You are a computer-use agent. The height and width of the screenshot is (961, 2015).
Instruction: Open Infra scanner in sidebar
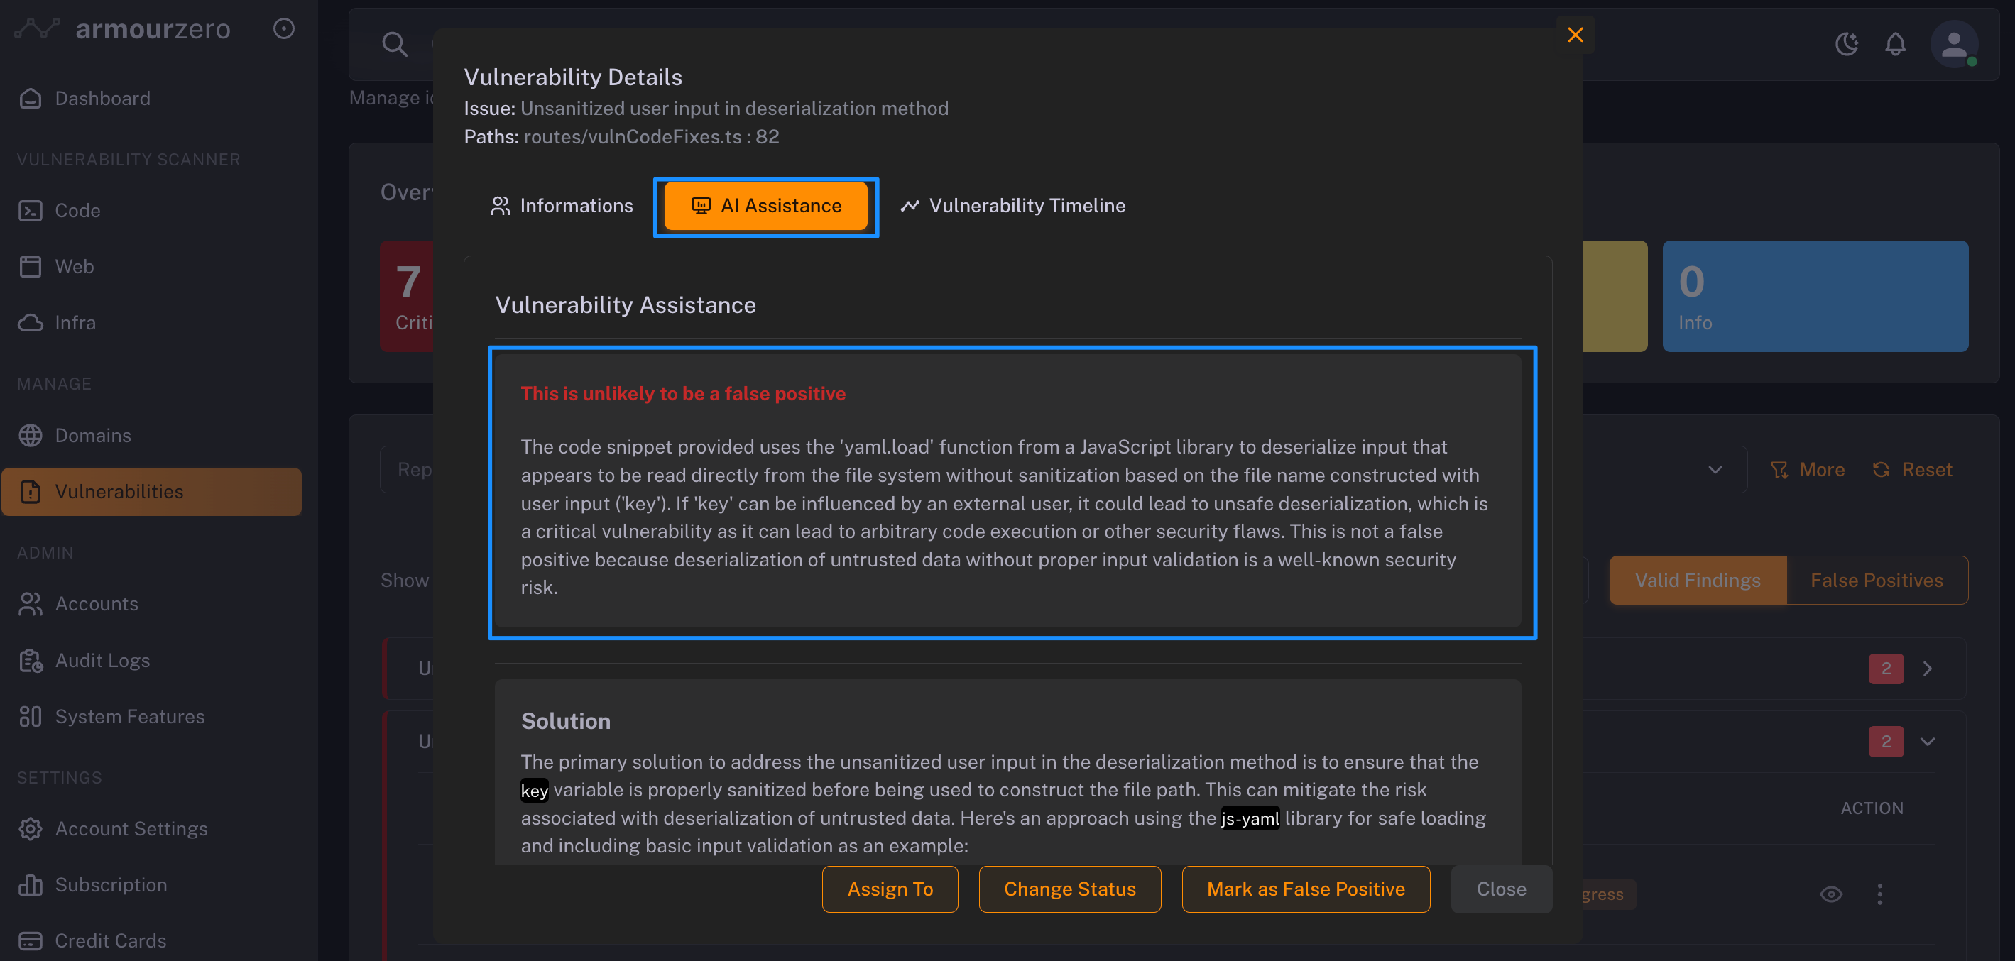click(75, 323)
